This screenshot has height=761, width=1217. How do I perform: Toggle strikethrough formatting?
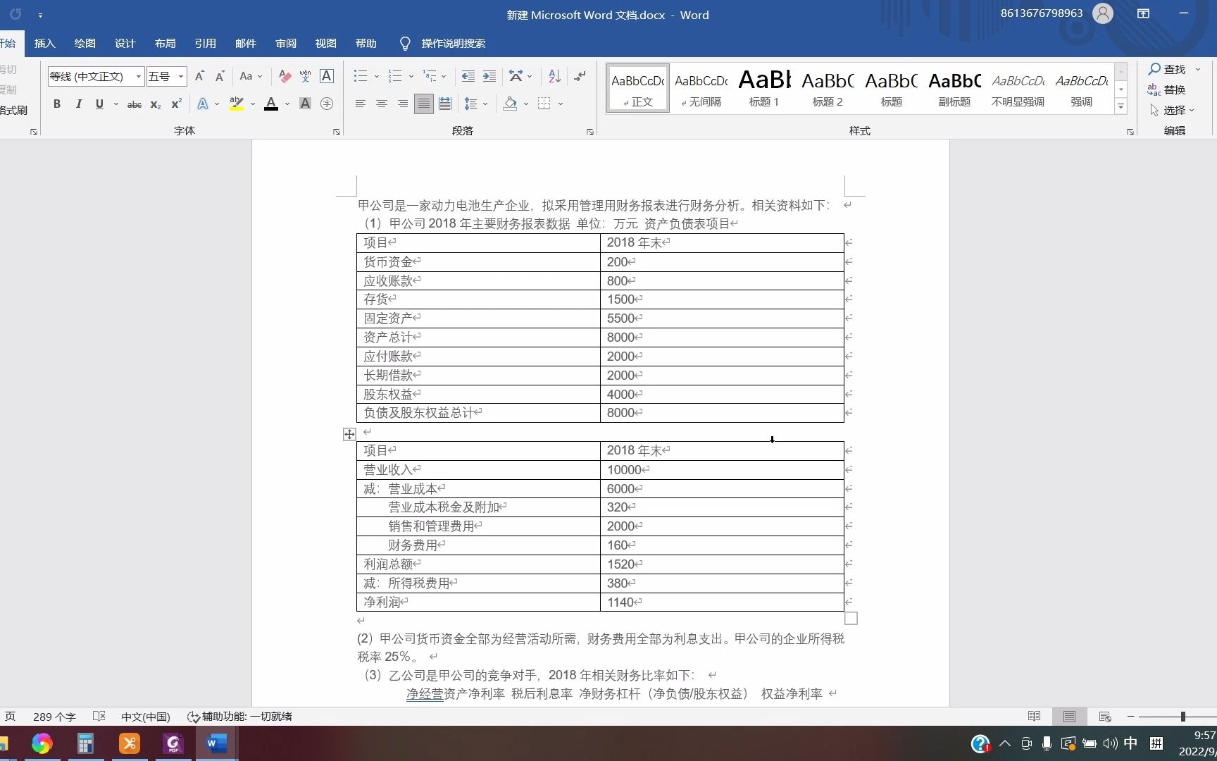click(x=134, y=104)
